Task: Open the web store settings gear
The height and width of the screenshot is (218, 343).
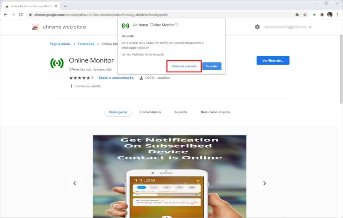Action: (257, 27)
